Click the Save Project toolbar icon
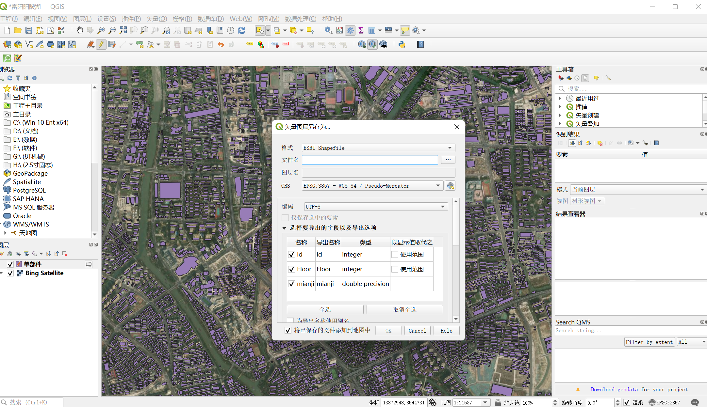The height and width of the screenshot is (407, 707). point(29,30)
